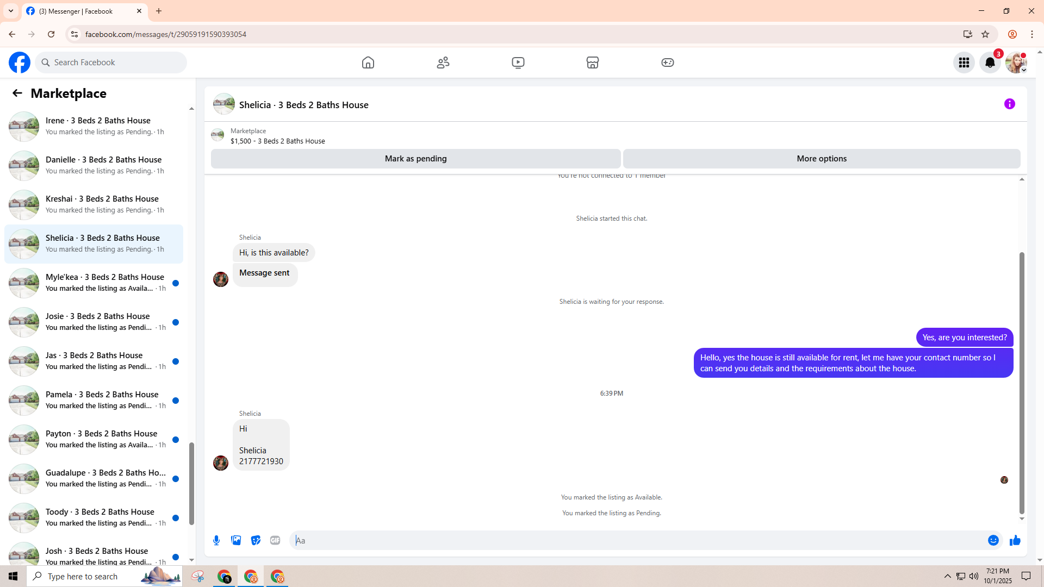1044x587 pixels.
Task: Open the account profile picture menu
Action: point(1016,63)
